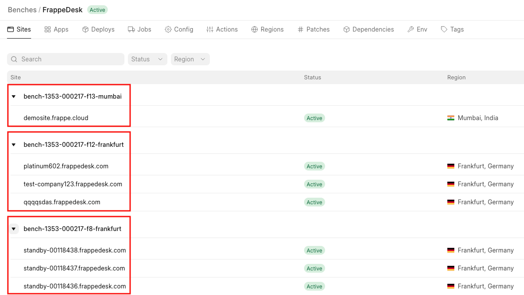Click Frankfurt, Germany in the qqqqsdas row

485,202
